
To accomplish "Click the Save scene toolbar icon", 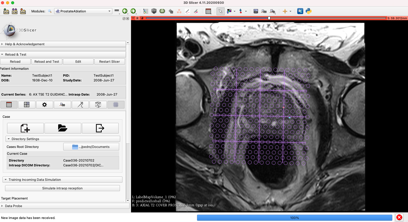I will tap(23, 11).
